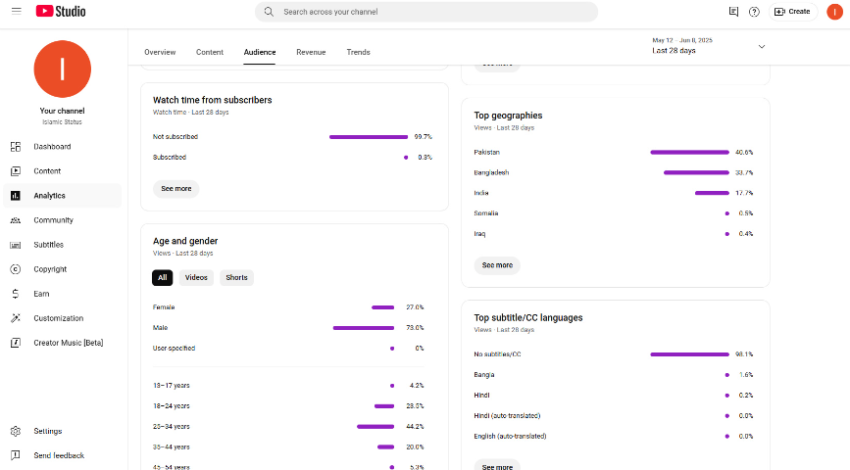Select the All filter chip

tap(162, 278)
